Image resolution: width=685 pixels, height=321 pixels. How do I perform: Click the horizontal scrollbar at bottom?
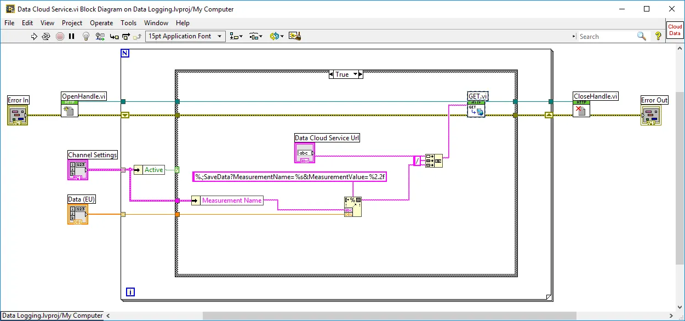(384, 316)
